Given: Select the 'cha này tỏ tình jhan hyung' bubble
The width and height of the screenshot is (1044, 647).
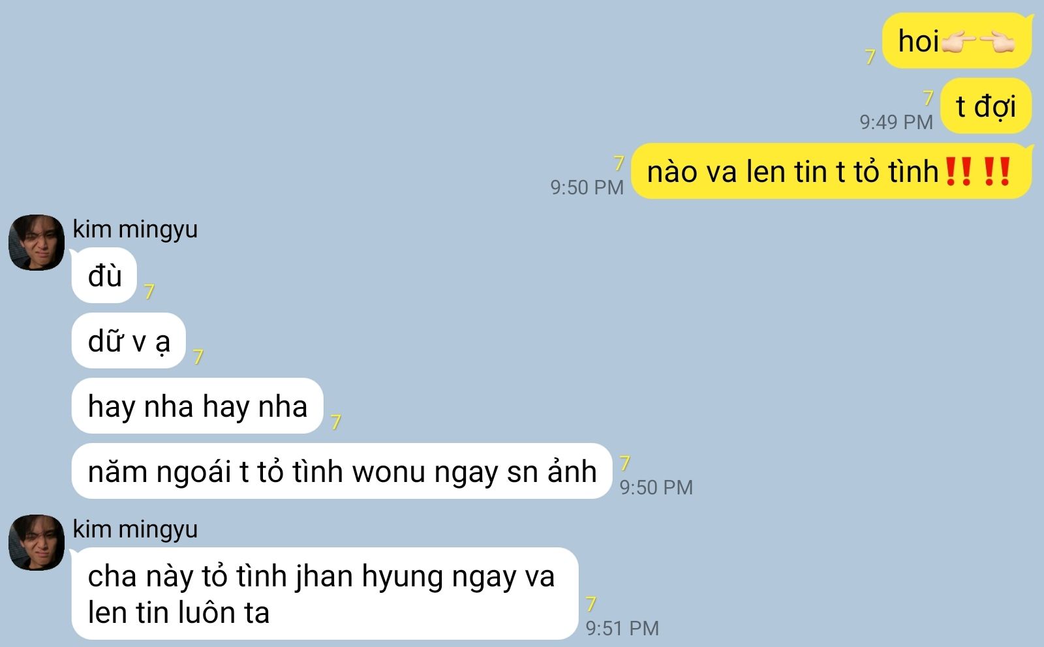Looking at the screenshot, I should pyautogui.click(x=325, y=594).
